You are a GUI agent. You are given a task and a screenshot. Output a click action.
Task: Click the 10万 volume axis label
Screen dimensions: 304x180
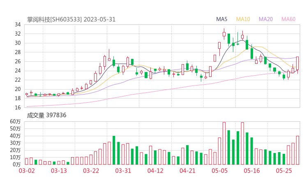(x=15, y=157)
